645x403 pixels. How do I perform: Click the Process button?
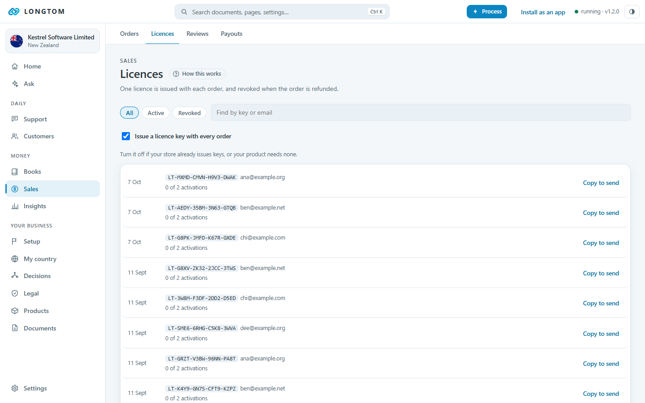coord(487,12)
